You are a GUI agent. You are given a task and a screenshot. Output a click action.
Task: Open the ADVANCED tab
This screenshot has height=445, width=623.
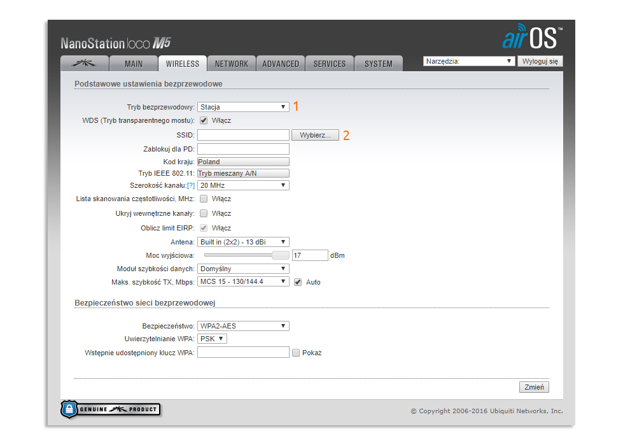coord(281,64)
